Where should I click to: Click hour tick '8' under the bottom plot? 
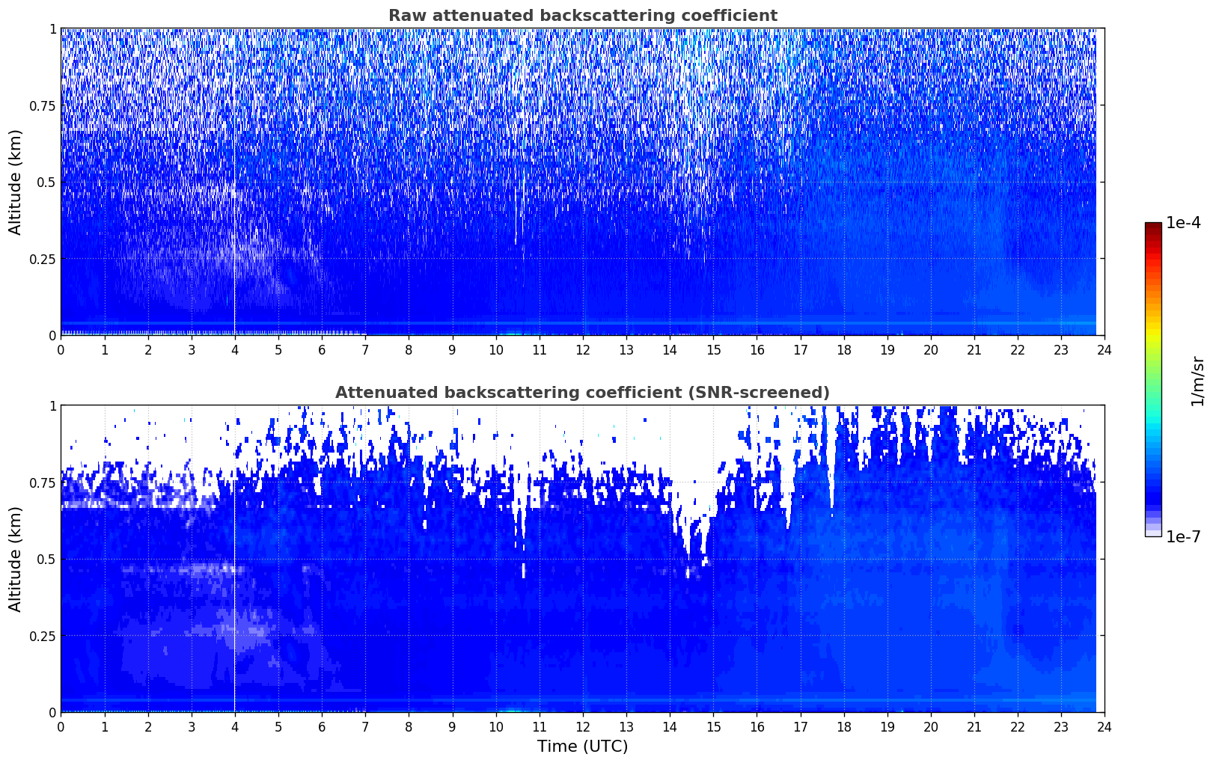click(x=409, y=726)
